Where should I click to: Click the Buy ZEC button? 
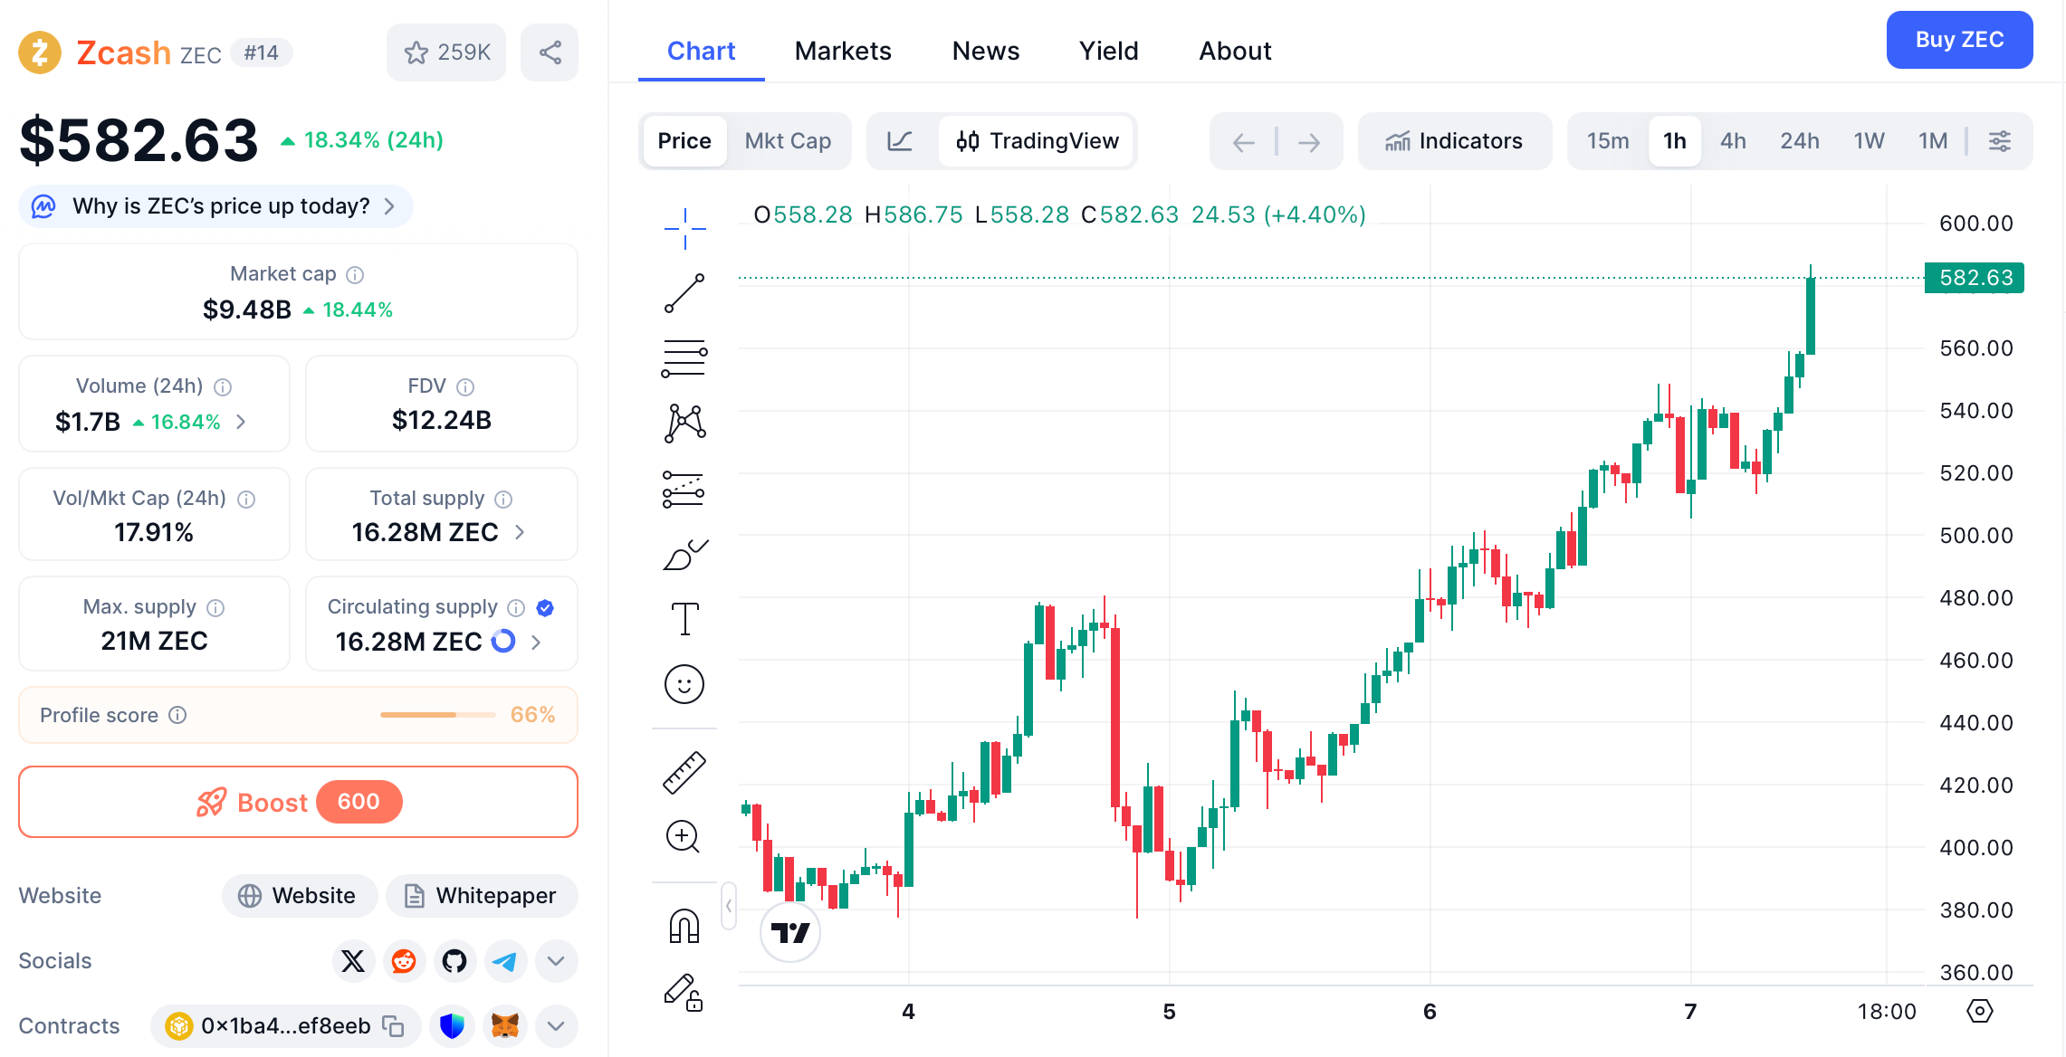pyautogui.click(x=1959, y=40)
